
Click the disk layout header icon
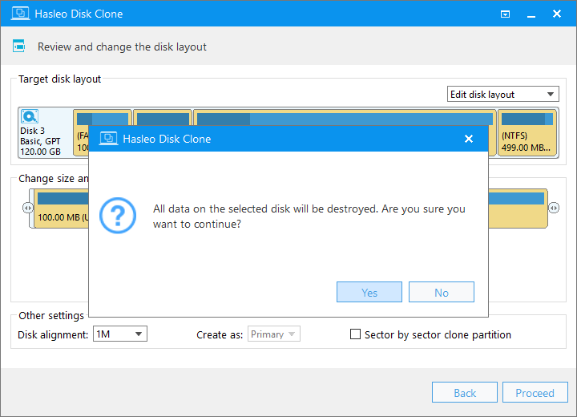18,46
